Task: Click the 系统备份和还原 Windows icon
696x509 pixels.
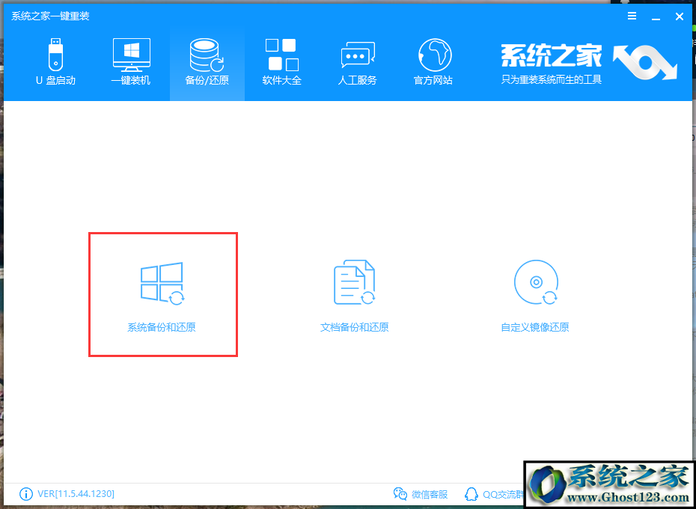Action: (x=162, y=283)
